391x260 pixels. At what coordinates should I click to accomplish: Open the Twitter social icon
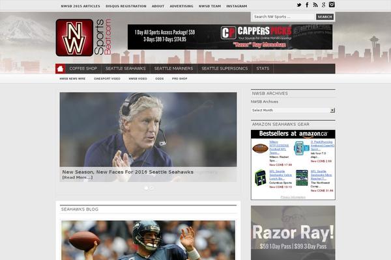[299, 5]
